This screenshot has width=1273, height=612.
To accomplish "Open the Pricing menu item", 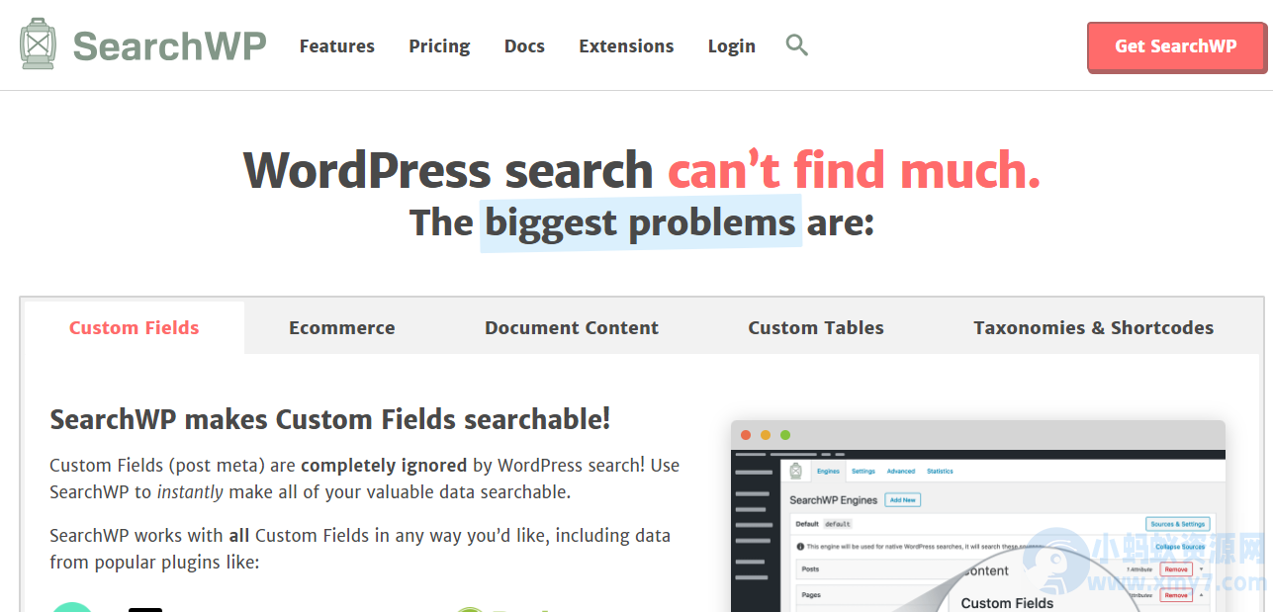I will [x=438, y=45].
